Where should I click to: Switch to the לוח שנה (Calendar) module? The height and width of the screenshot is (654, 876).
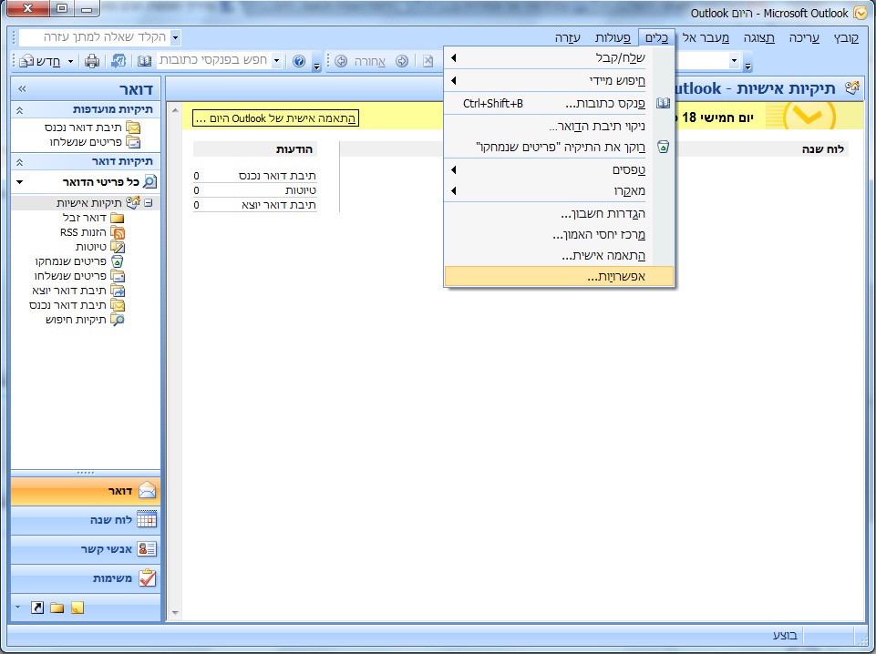[86, 520]
